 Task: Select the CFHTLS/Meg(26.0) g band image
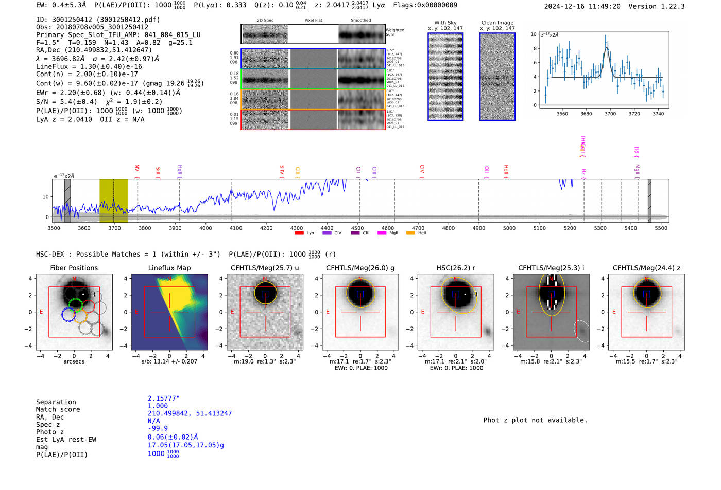tap(360, 312)
